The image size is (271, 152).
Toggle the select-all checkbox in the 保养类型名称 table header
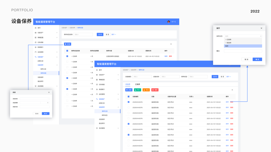click(67, 51)
